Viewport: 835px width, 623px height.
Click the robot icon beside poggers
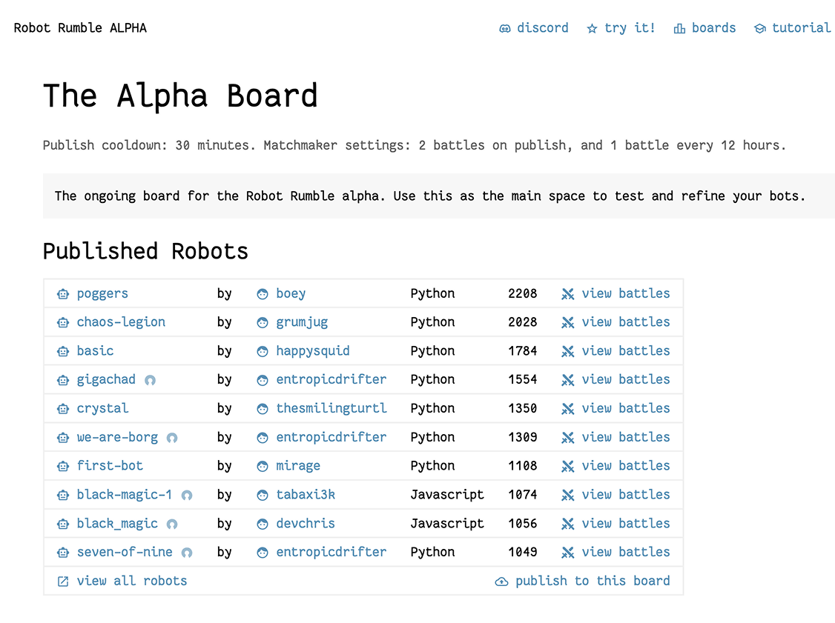pos(63,294)
